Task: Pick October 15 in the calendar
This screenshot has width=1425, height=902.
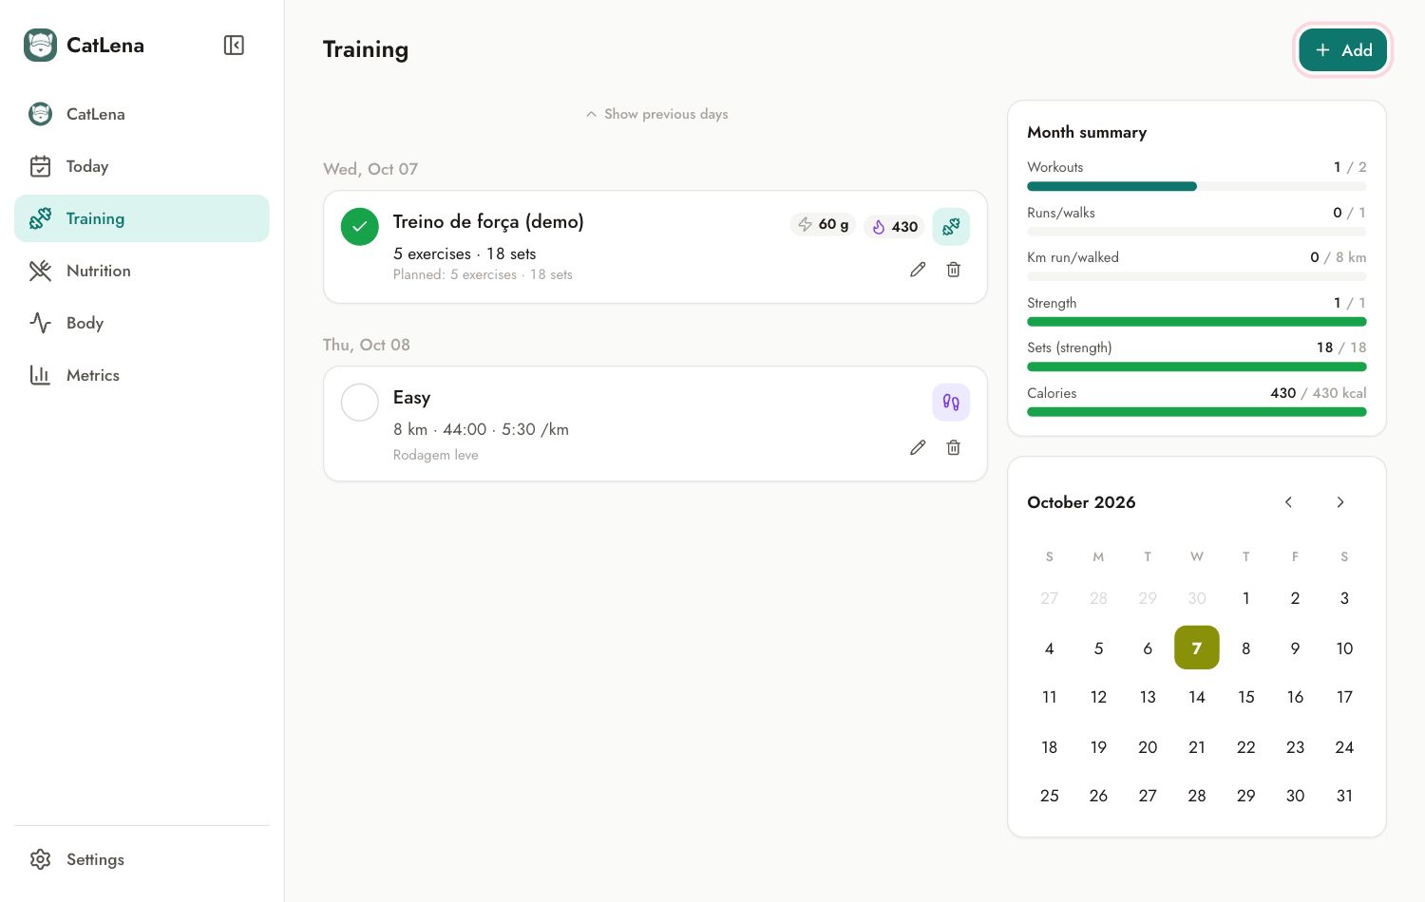Action: pos(1246,697)
